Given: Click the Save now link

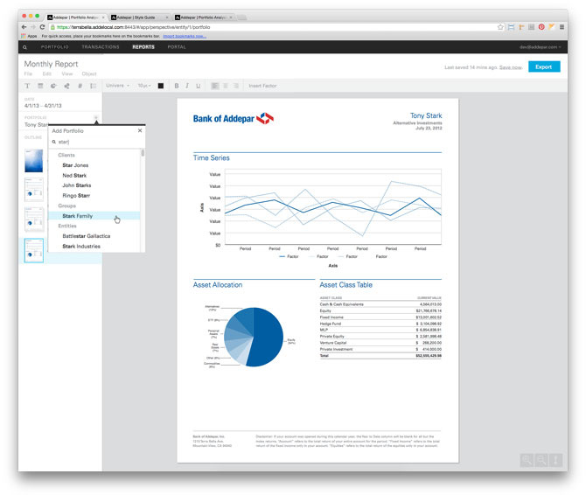Looking at the screenshot, I should point(510,66).
